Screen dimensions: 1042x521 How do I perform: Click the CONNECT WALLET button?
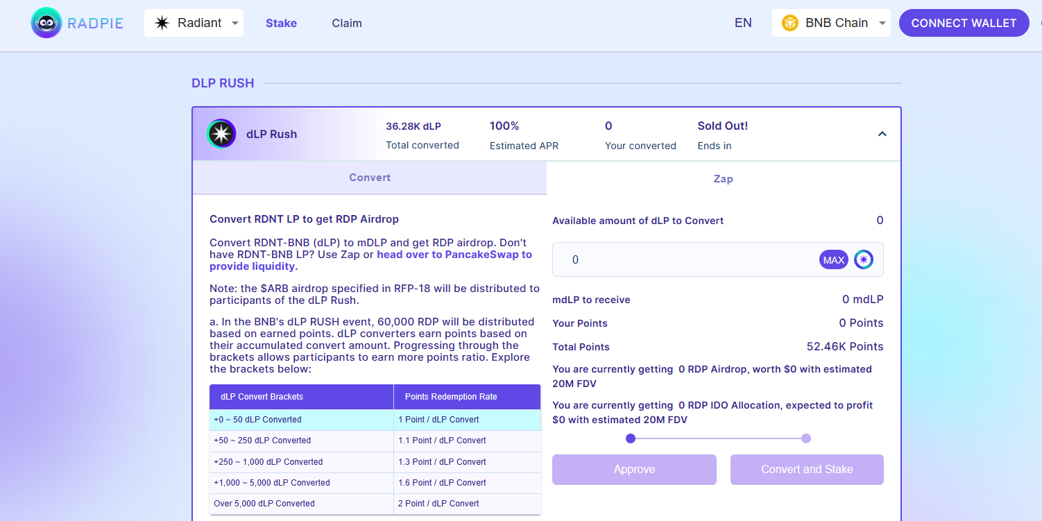click(964, 23)
